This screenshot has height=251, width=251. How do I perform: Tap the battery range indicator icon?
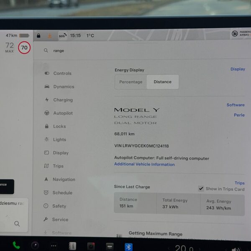pos(24,36)
